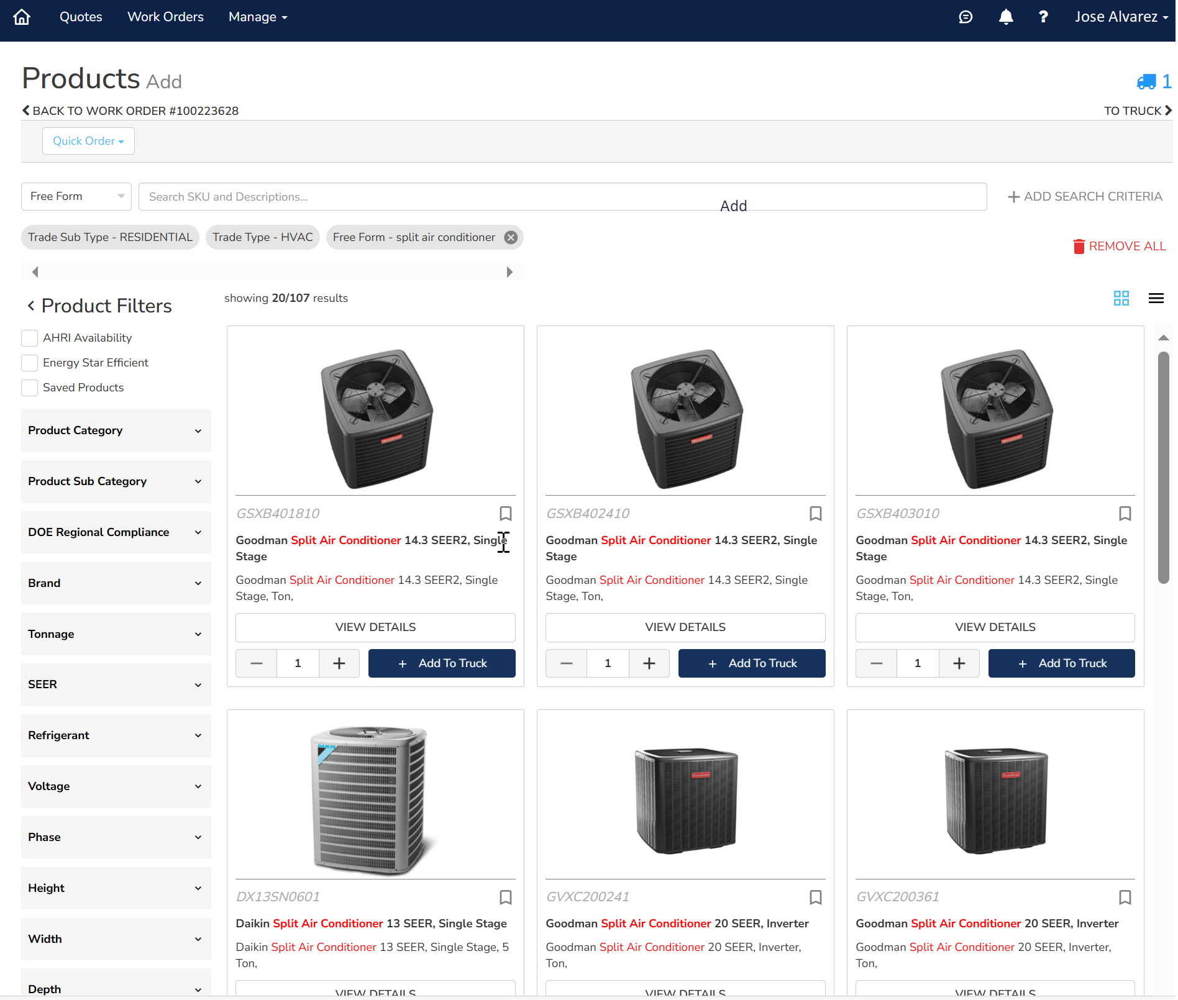Screen dimensions: 1178x1000
Task: Expand the Phase filter
Action: pos(116,837)
